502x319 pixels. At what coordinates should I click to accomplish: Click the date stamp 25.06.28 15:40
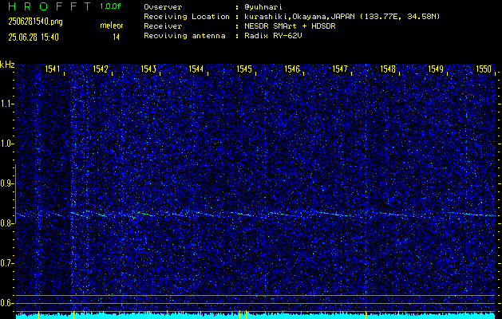tap(34, 37)
